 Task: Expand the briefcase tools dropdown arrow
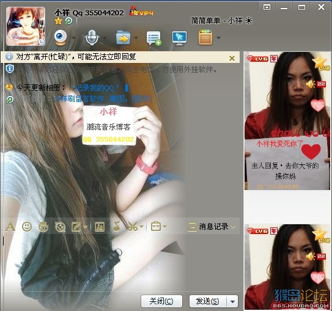(164, 227)
